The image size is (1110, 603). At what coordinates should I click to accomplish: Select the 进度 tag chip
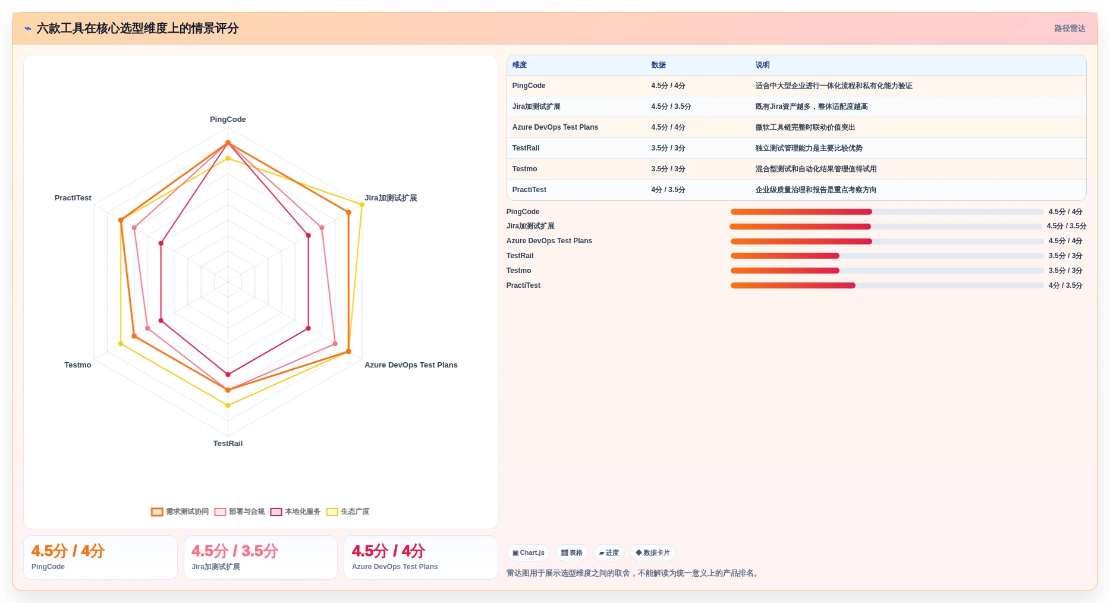[609, 553]
